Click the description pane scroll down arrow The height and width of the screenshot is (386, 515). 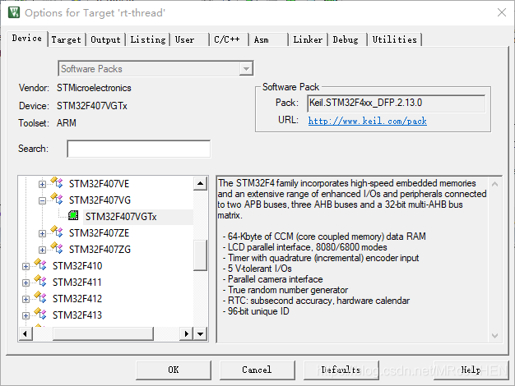pos(495,336)
